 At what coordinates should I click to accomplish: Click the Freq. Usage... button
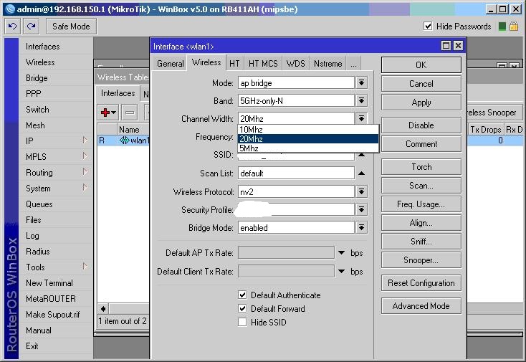[x=421, y=204]
